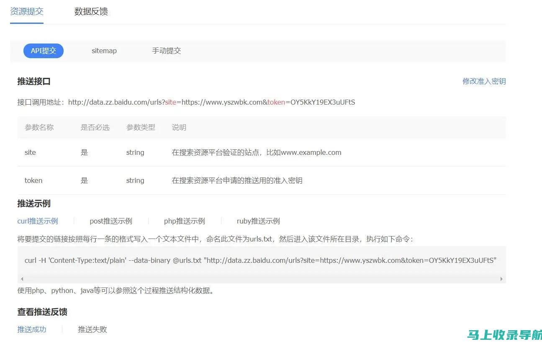Click the token row 准入密钥 description

point(237,180)
